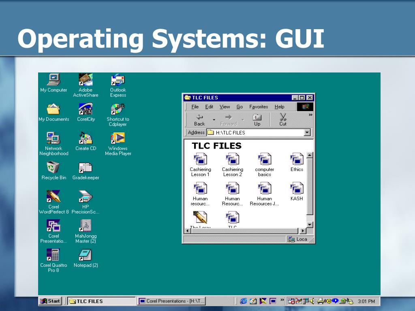Show more toolbar buttons in TLC FILES window
Image resolution: width=415 pixels, height=311 pixels.
[x=310, y=115]
